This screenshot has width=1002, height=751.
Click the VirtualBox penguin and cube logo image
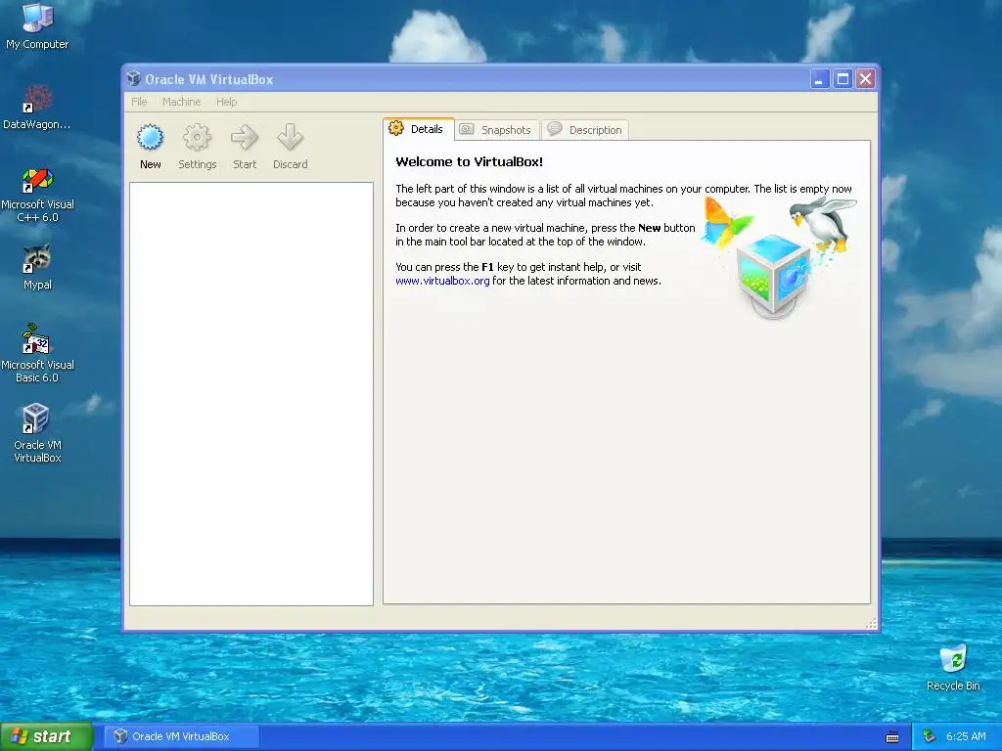pos(778,257)
